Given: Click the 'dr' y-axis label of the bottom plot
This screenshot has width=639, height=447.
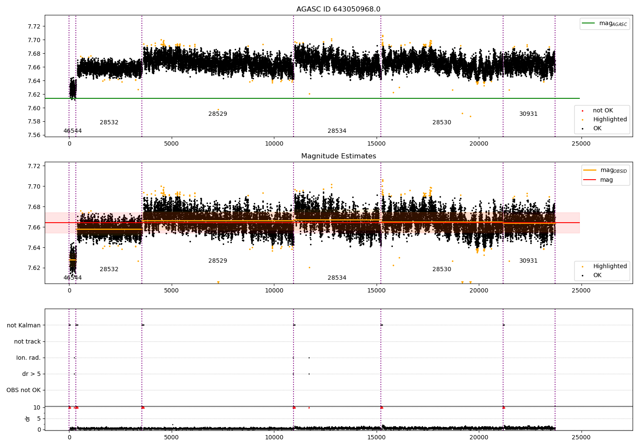Looking at the screenshot, I should point(28,418).
